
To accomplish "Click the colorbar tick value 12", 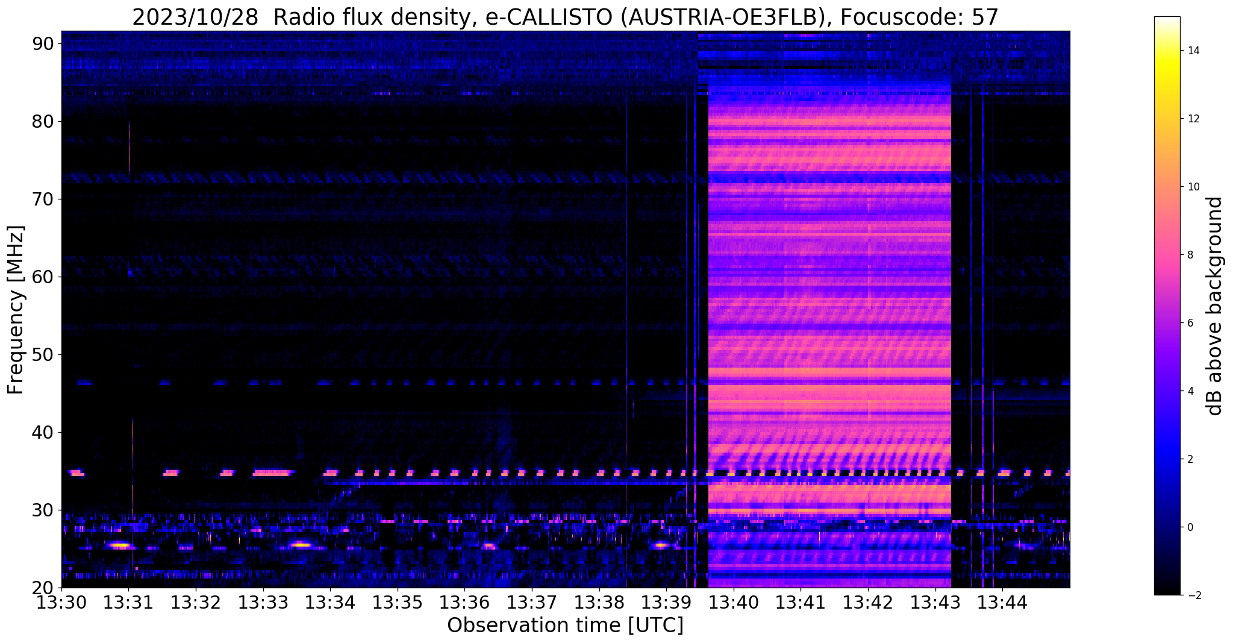I will click(1193, 119).
